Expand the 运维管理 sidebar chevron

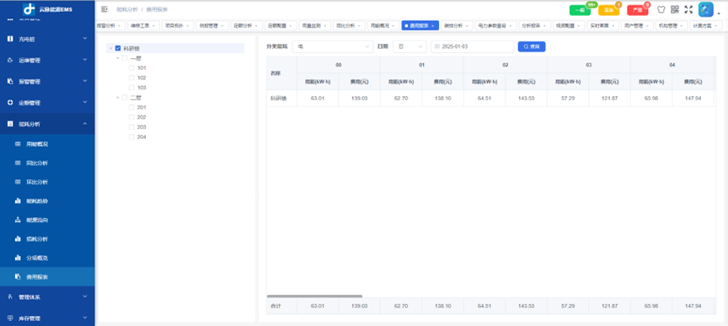point(85,60)
